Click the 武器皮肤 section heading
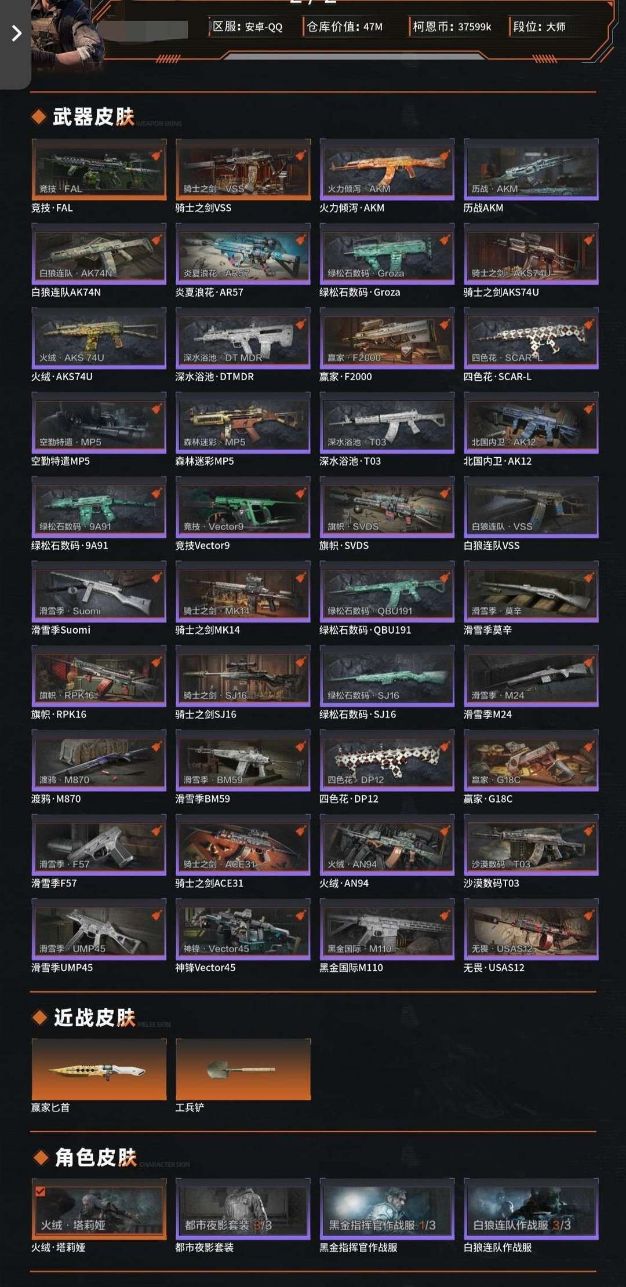The image size is (626, 1287). (93, 117)
